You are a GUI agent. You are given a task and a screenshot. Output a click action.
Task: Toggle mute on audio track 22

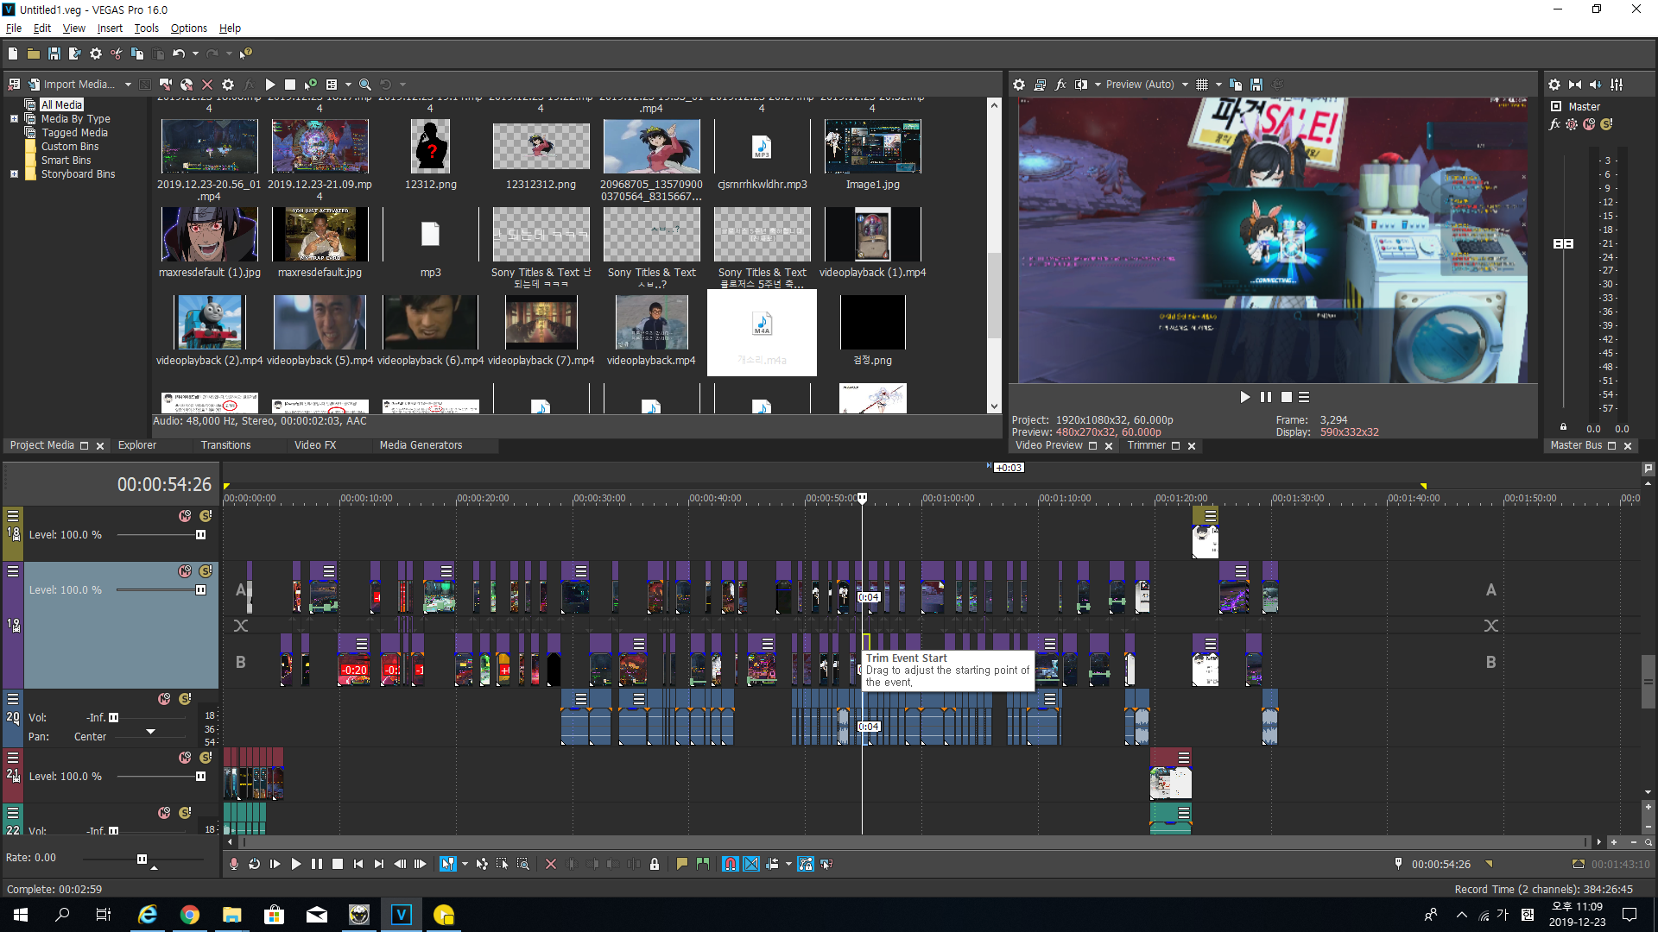164,811
